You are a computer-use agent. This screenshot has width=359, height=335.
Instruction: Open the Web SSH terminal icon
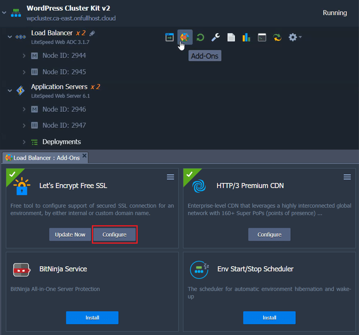point(262,37)
